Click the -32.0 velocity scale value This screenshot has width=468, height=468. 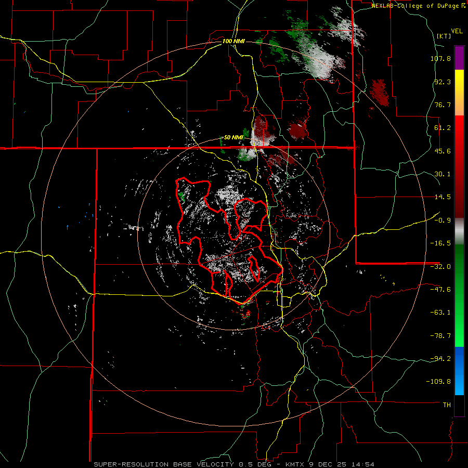440,267
